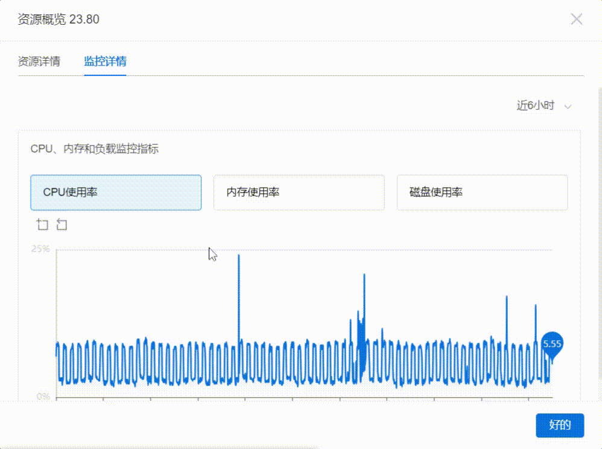Image resolution: width=602 pixels, height=449 pixels.
Task: Select the CPU使用率 metric card
Action: tap(116, 193)
